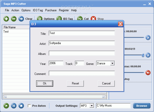
Task: Click the Year field showing 2006
Action: [x=56, y=63]
